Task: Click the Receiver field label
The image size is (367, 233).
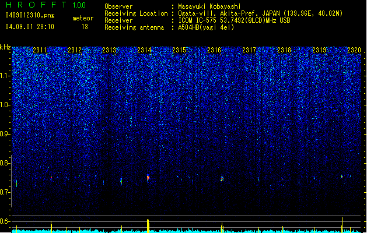Action: coord(118,20)
